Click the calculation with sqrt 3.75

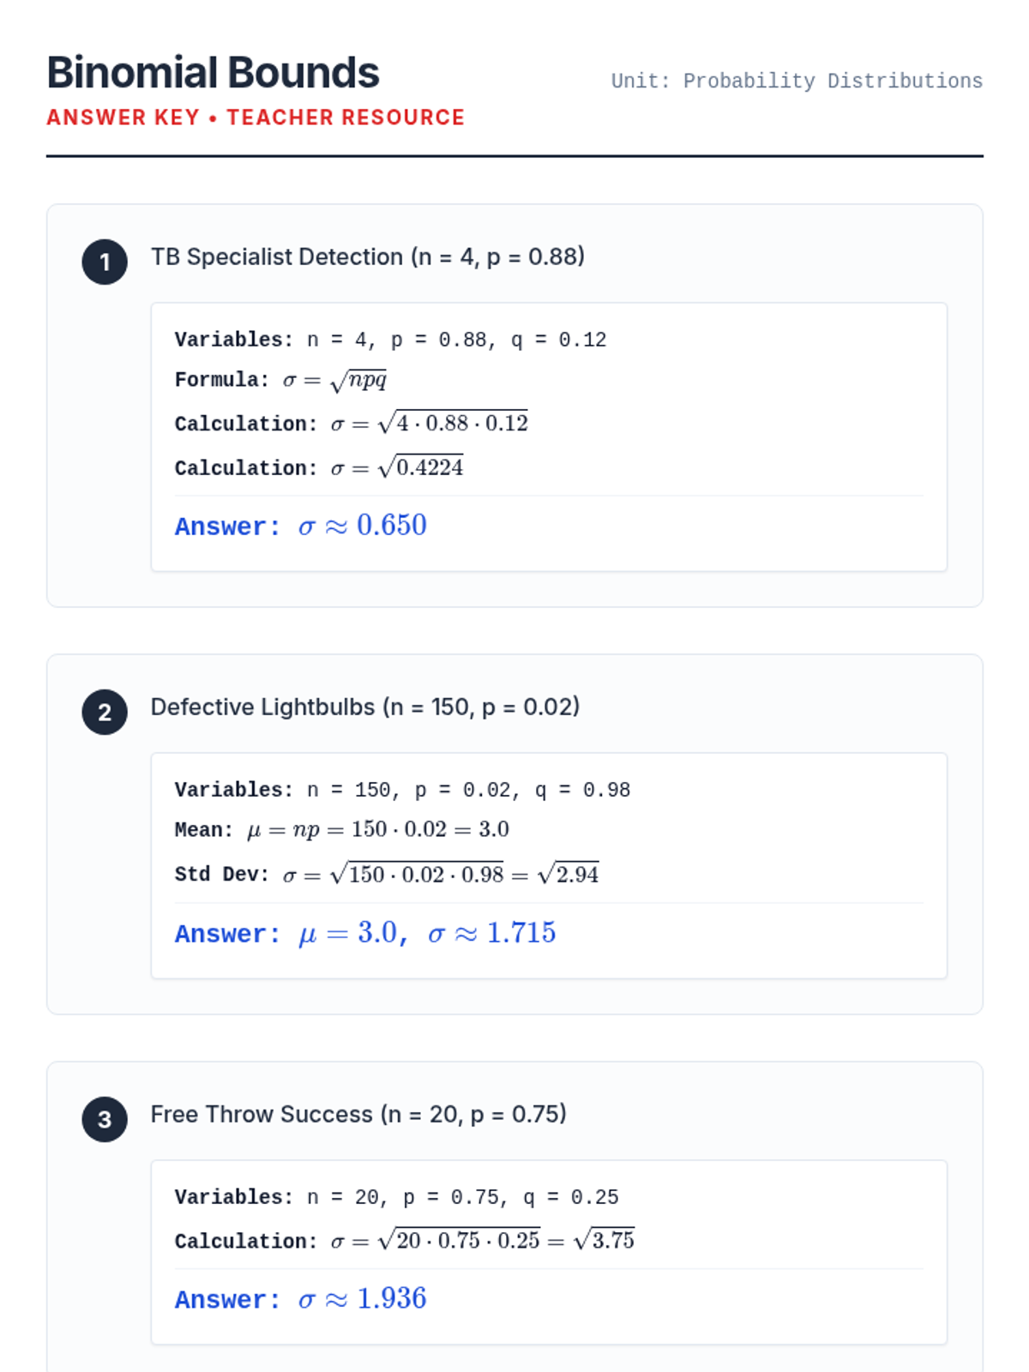pos(405,1240)
